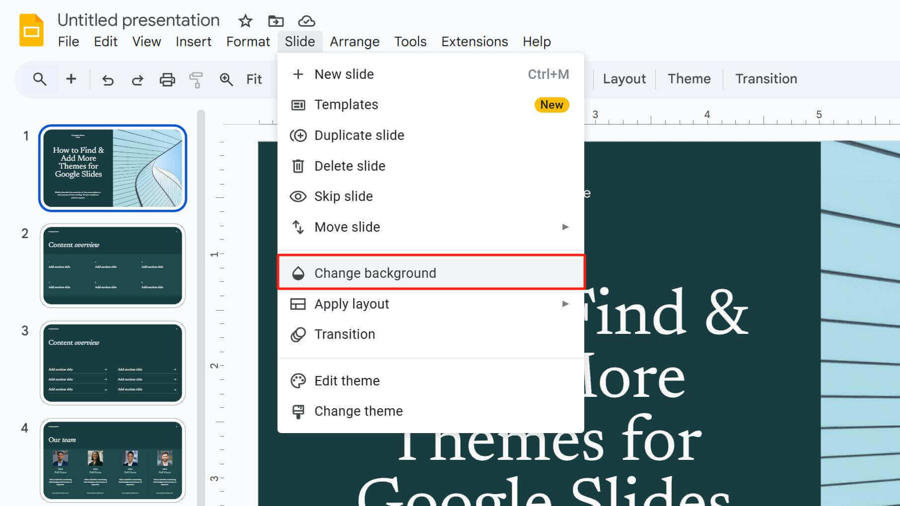The image size is (900, 506).
Task: Click the Layout toolbar button
Action: 624,79
